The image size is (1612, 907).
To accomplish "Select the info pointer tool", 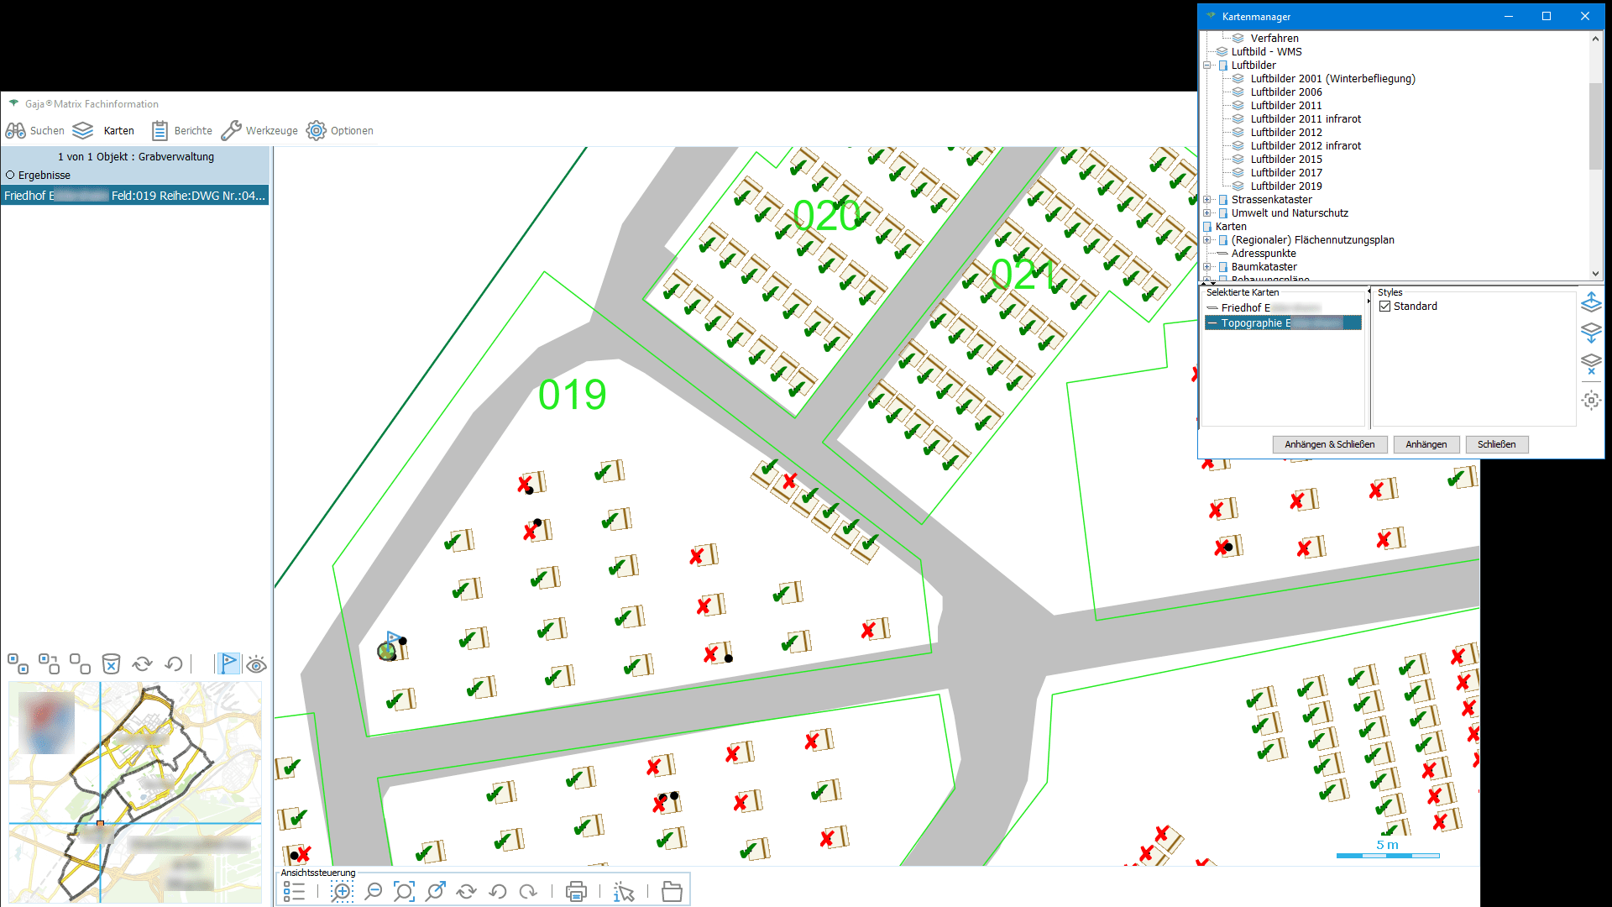I will tap(624, 892).
